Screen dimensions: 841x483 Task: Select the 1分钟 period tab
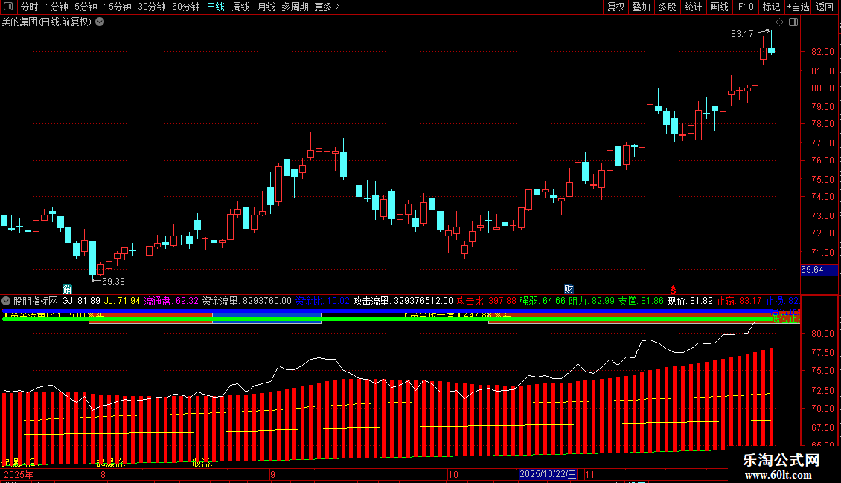coord(57,7)
